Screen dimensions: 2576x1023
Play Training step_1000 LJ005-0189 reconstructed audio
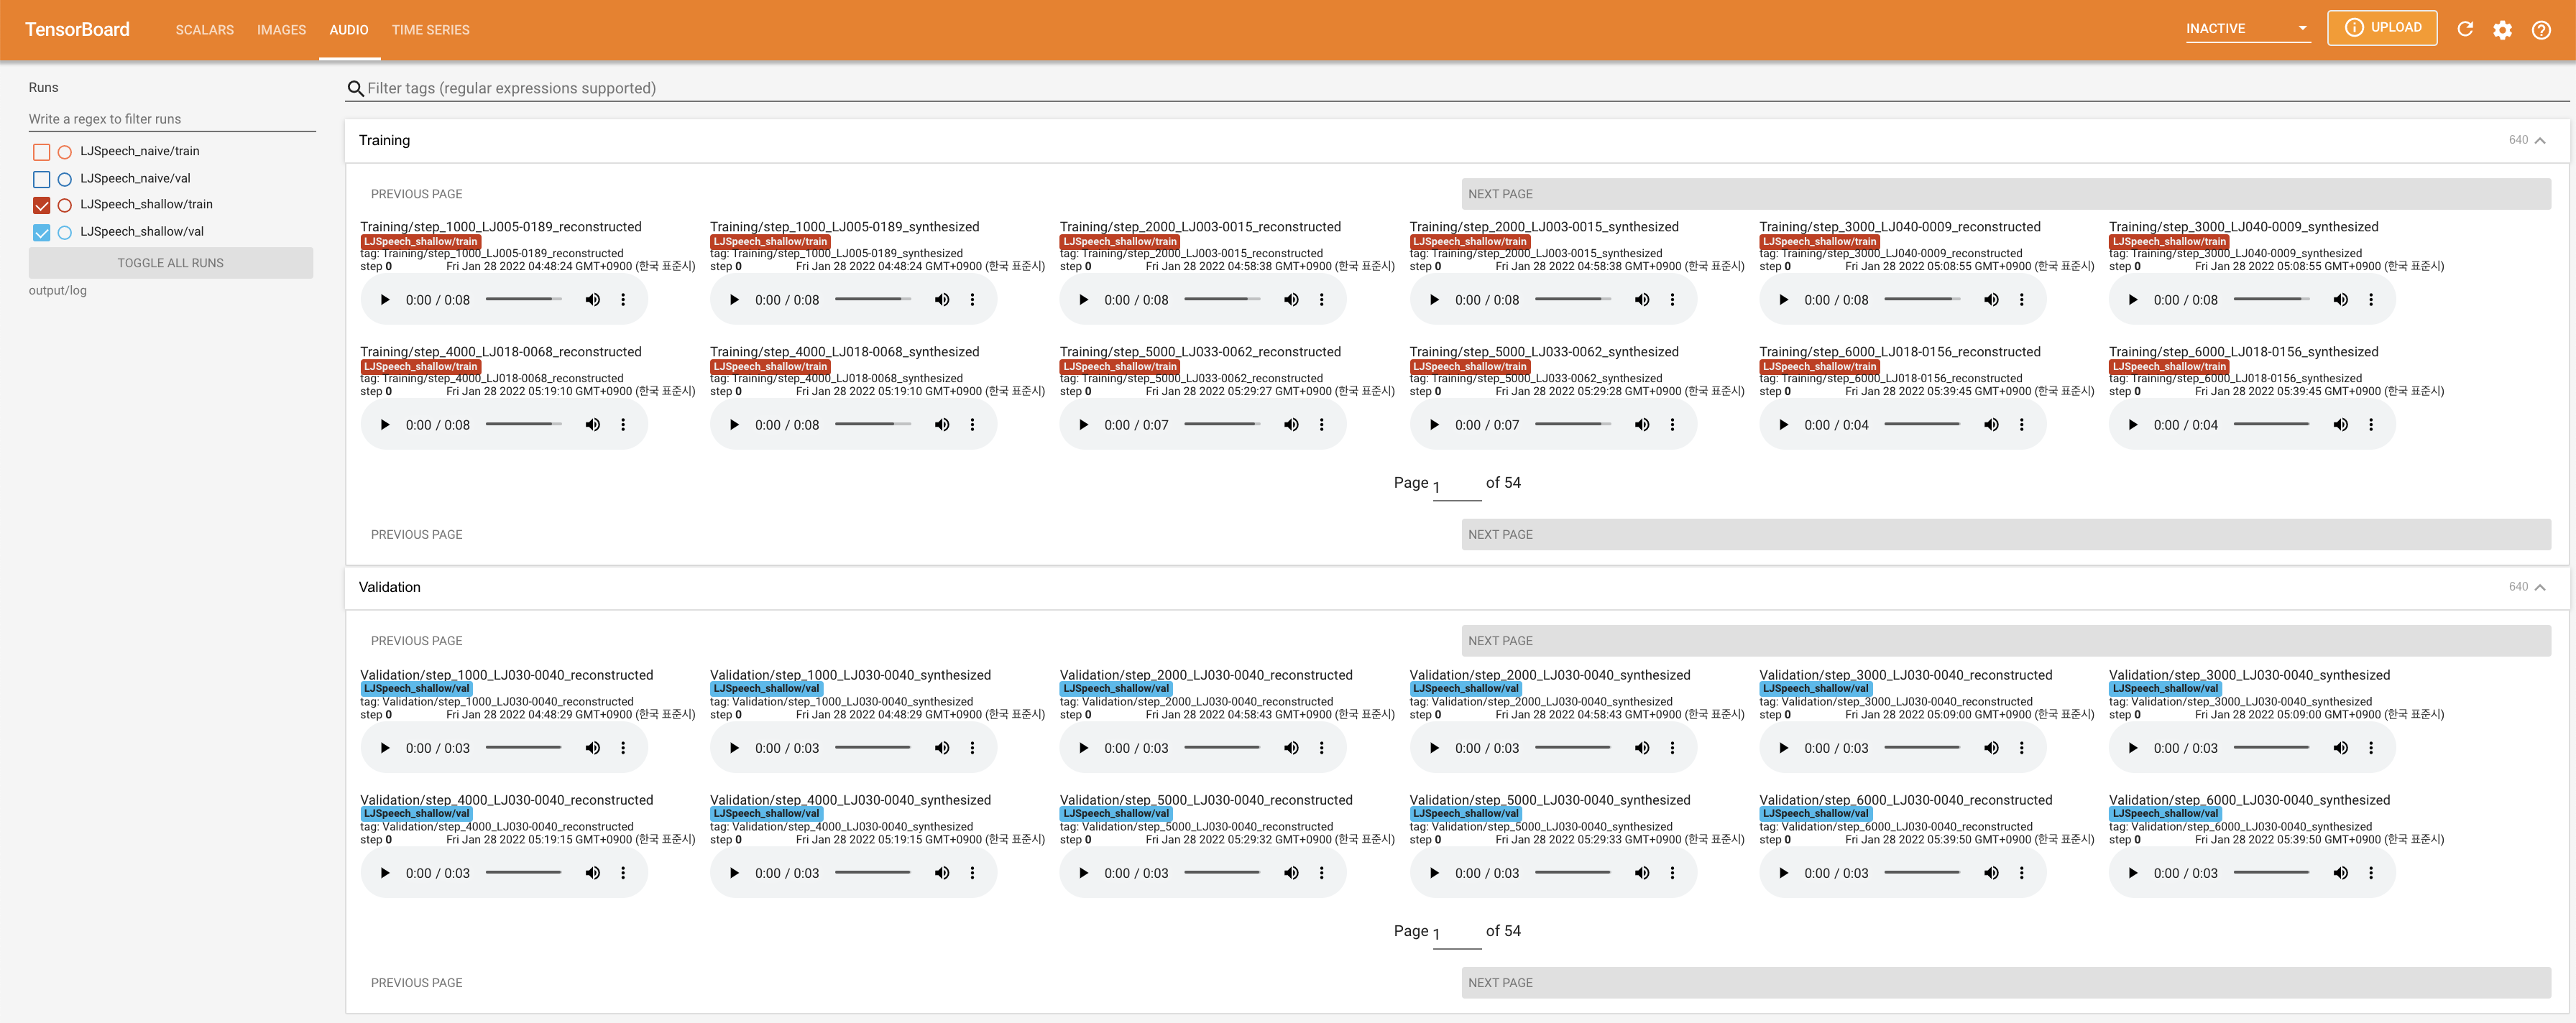pyautogui.click(x=385, y=300)
